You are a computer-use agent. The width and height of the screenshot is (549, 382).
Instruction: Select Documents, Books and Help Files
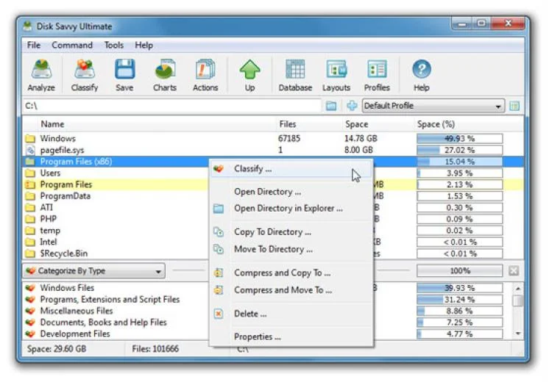coord(103,322)
